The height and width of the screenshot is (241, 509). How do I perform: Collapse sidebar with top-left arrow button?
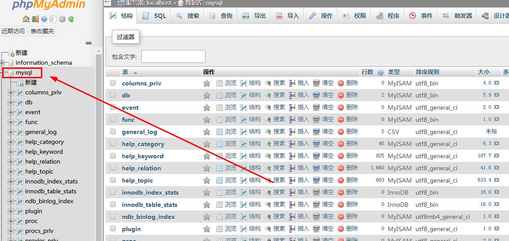click(107, 3)
